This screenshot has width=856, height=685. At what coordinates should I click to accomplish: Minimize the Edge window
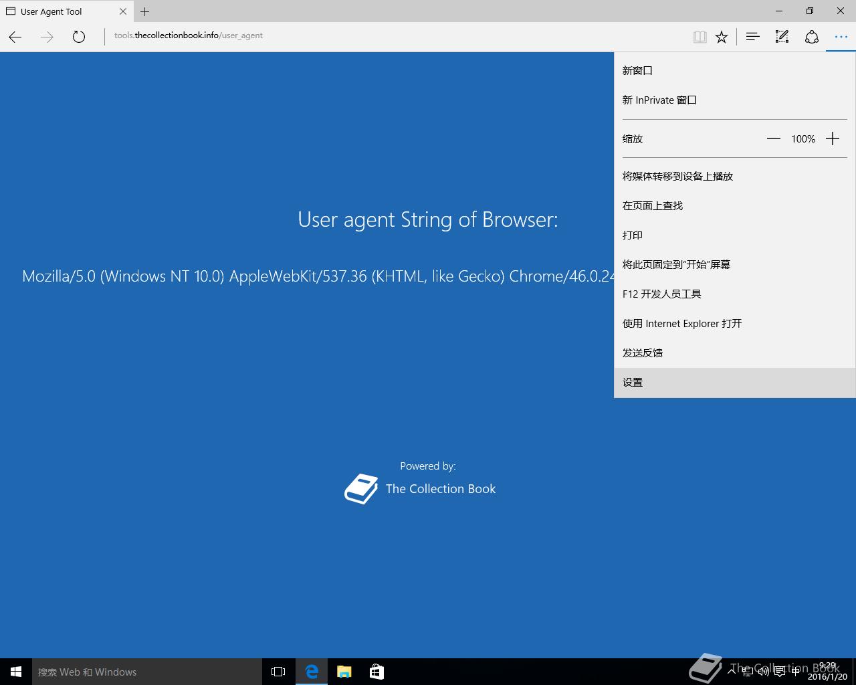(x=779, y=11)
